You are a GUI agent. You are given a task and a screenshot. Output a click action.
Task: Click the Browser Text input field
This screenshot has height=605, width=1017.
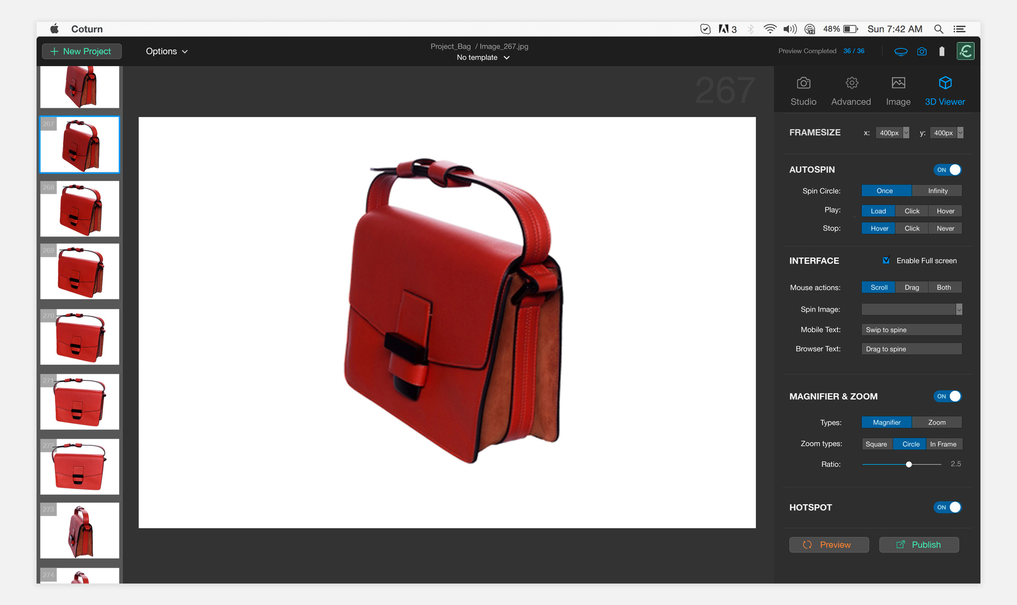(912, 349)
